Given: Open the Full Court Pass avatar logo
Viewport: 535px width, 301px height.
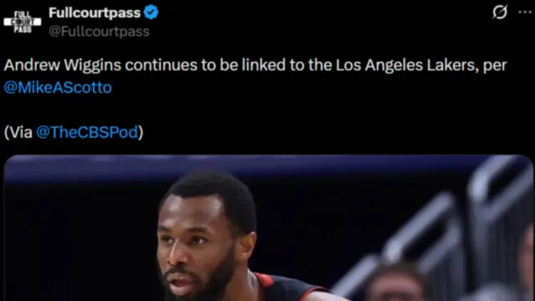Looking at the screenshot, I should [x=23, y=22].
